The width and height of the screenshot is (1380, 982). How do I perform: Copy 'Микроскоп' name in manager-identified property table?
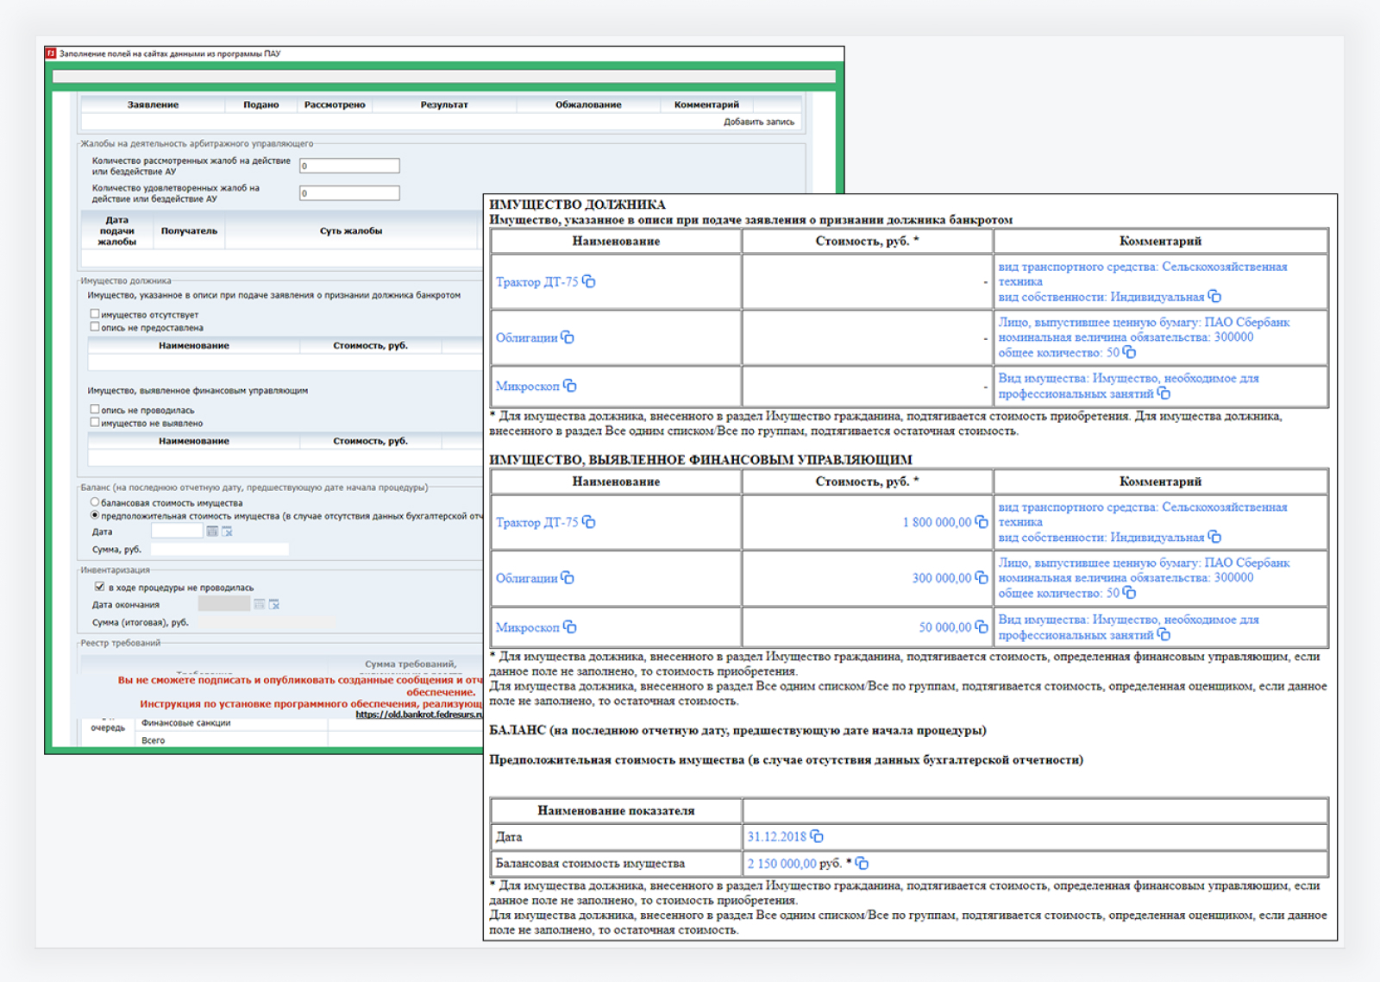570,627
